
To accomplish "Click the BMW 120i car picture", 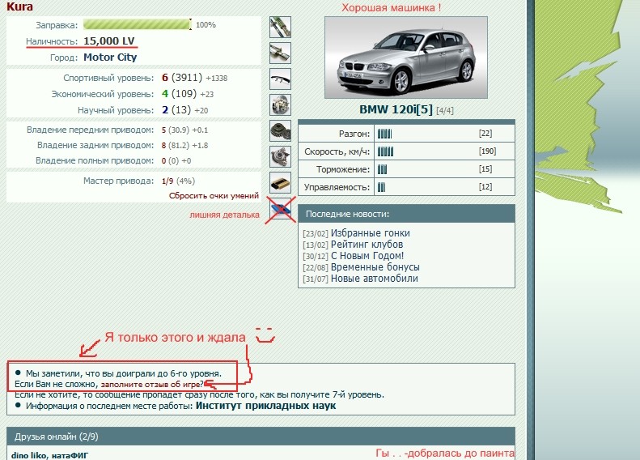I will click(406, 57).
